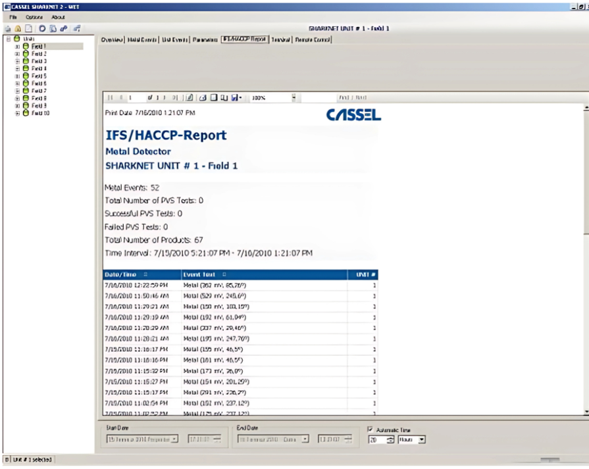This screenshot has width=589, height=469.
Task: Go to previous page of the report
Action: click(x=121, y=97)
